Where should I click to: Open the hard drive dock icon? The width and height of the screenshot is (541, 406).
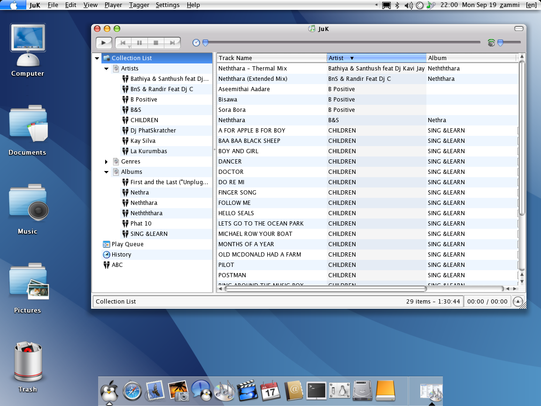point(362,391)
